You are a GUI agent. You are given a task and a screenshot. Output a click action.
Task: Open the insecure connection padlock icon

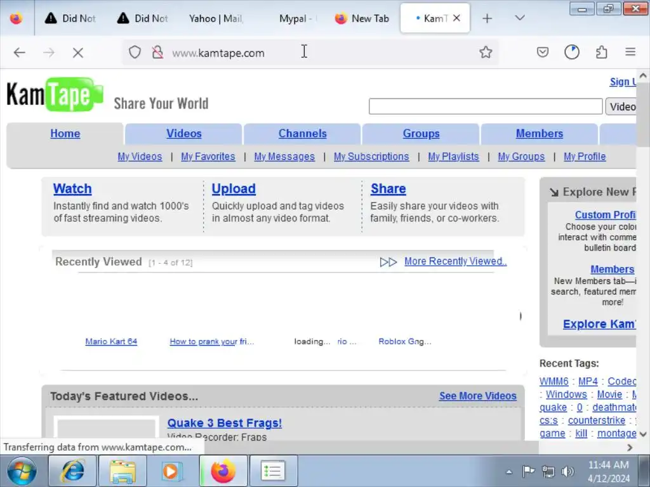[157, 52]
